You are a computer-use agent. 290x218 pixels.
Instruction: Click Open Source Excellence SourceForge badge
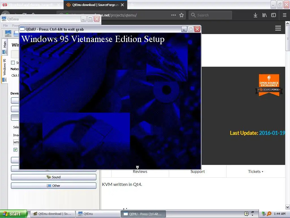[x=269, y=85]
